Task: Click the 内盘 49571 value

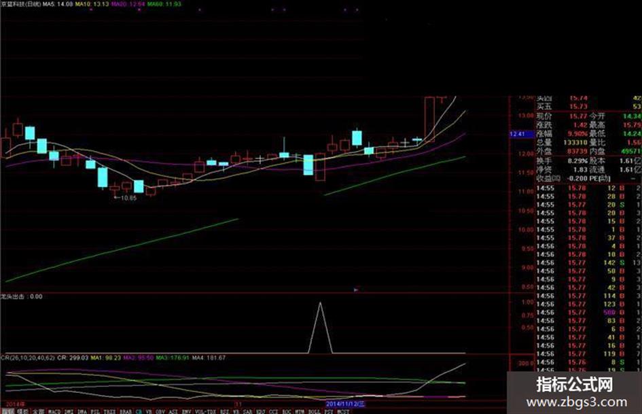Action: click(x=630, y=151)
